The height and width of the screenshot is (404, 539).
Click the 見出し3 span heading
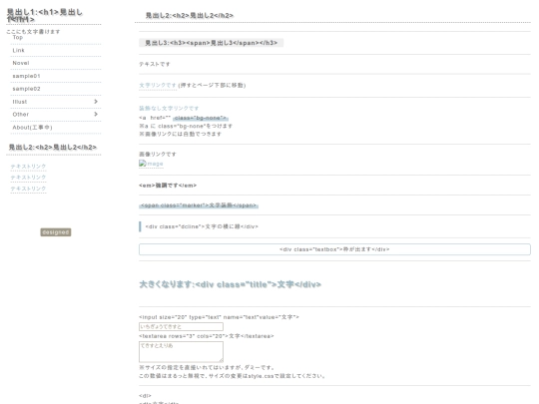(211, 43)
